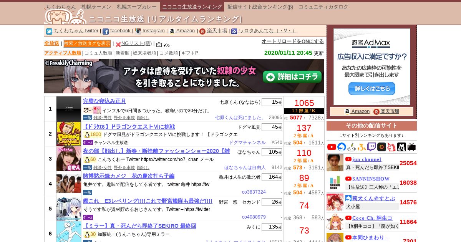Open コミュニティカタログ tab
This screenshot has height=242, width=461.
323,7
